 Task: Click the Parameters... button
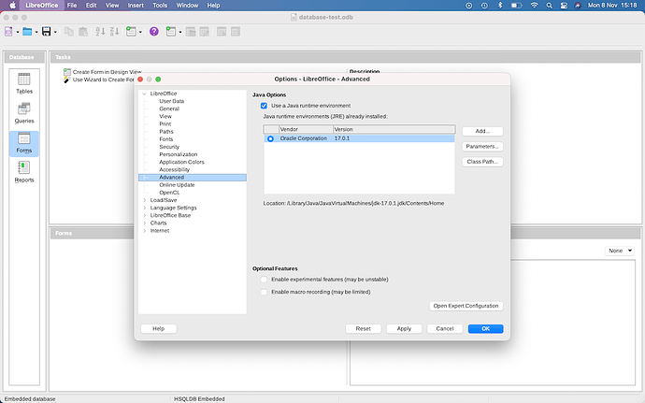coord(482,147)
